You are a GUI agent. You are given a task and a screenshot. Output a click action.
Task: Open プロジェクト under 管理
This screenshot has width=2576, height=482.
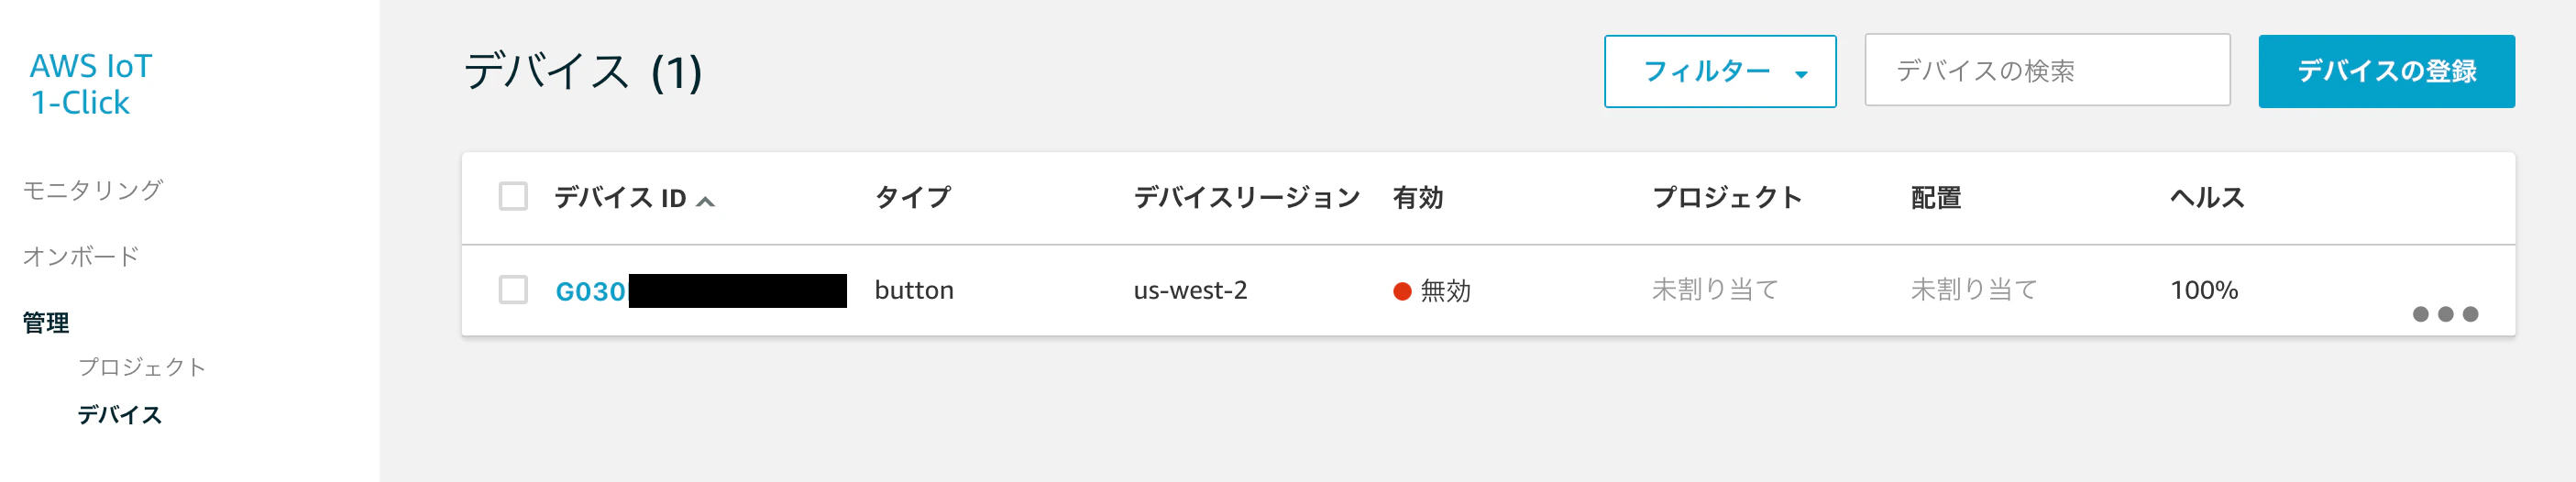tap(142, 367)
